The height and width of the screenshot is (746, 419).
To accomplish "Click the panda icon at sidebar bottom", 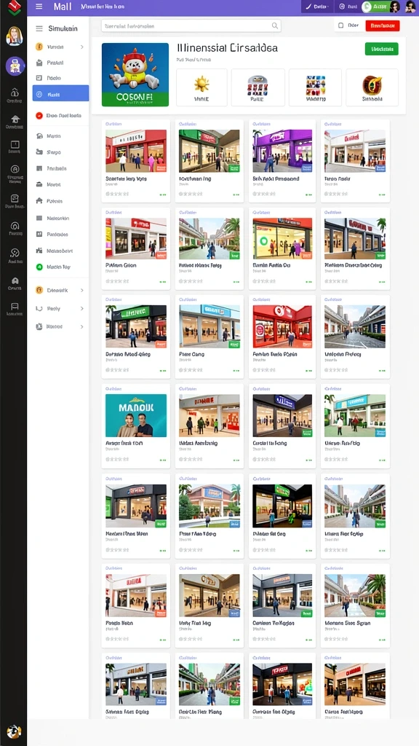I will 14,731.
